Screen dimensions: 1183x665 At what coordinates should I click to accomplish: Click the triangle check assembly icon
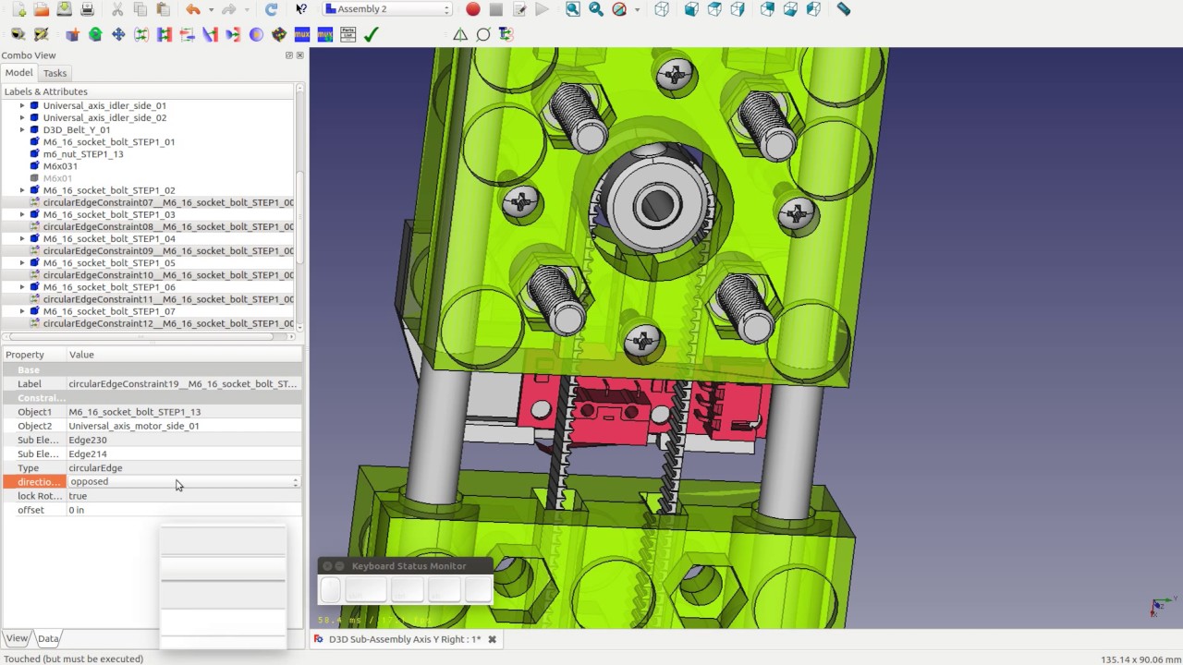coord(460,34)
